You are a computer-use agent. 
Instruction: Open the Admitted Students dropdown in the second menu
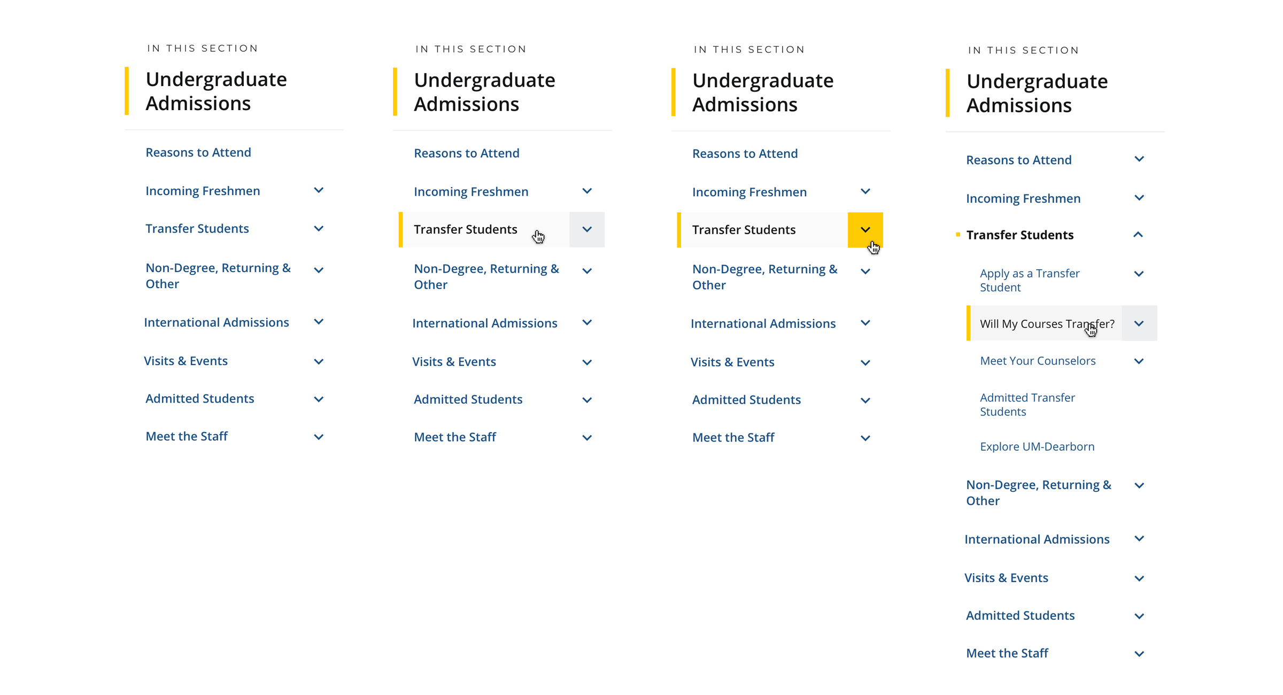[587, 399]
